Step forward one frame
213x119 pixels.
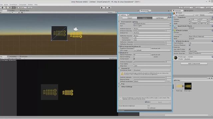[109, 8]
